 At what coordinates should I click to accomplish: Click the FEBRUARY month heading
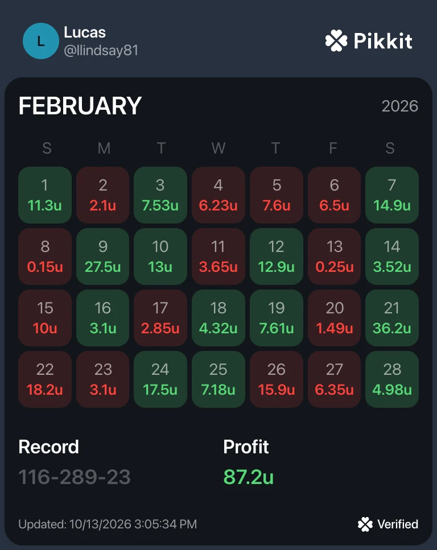coord(80,106)
